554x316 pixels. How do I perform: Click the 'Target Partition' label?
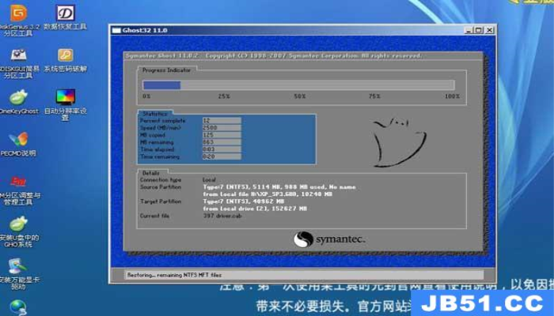click(x=161, y=201)
